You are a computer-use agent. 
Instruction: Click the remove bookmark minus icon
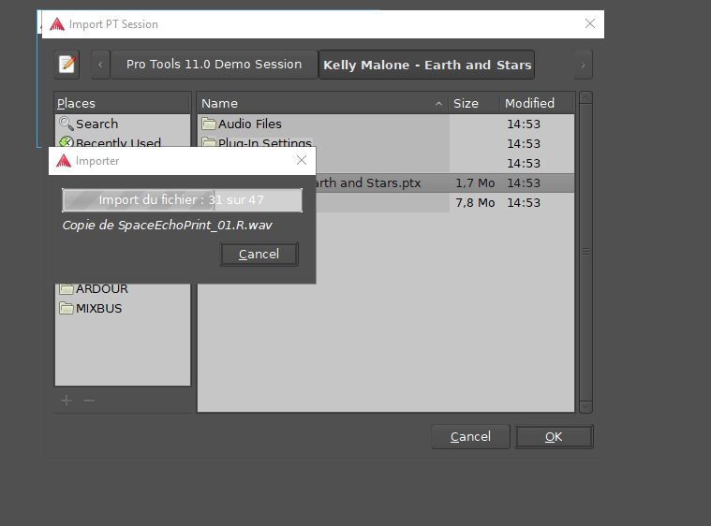click(x=89, y=401)
